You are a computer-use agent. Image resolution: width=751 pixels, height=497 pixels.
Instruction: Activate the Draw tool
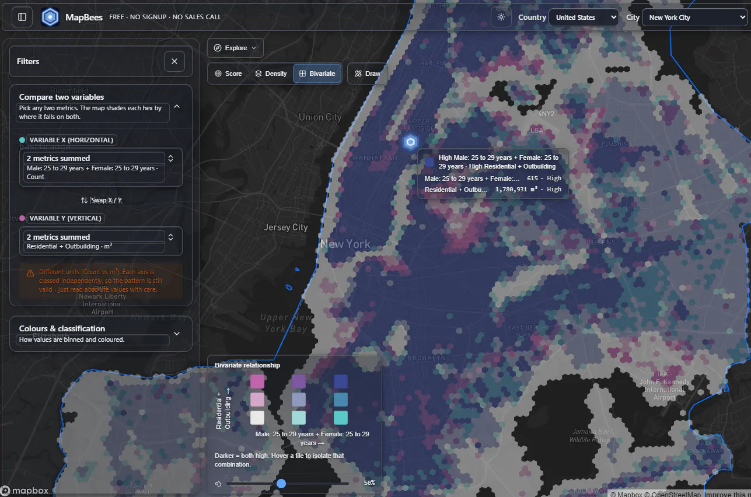coord(367,73)
